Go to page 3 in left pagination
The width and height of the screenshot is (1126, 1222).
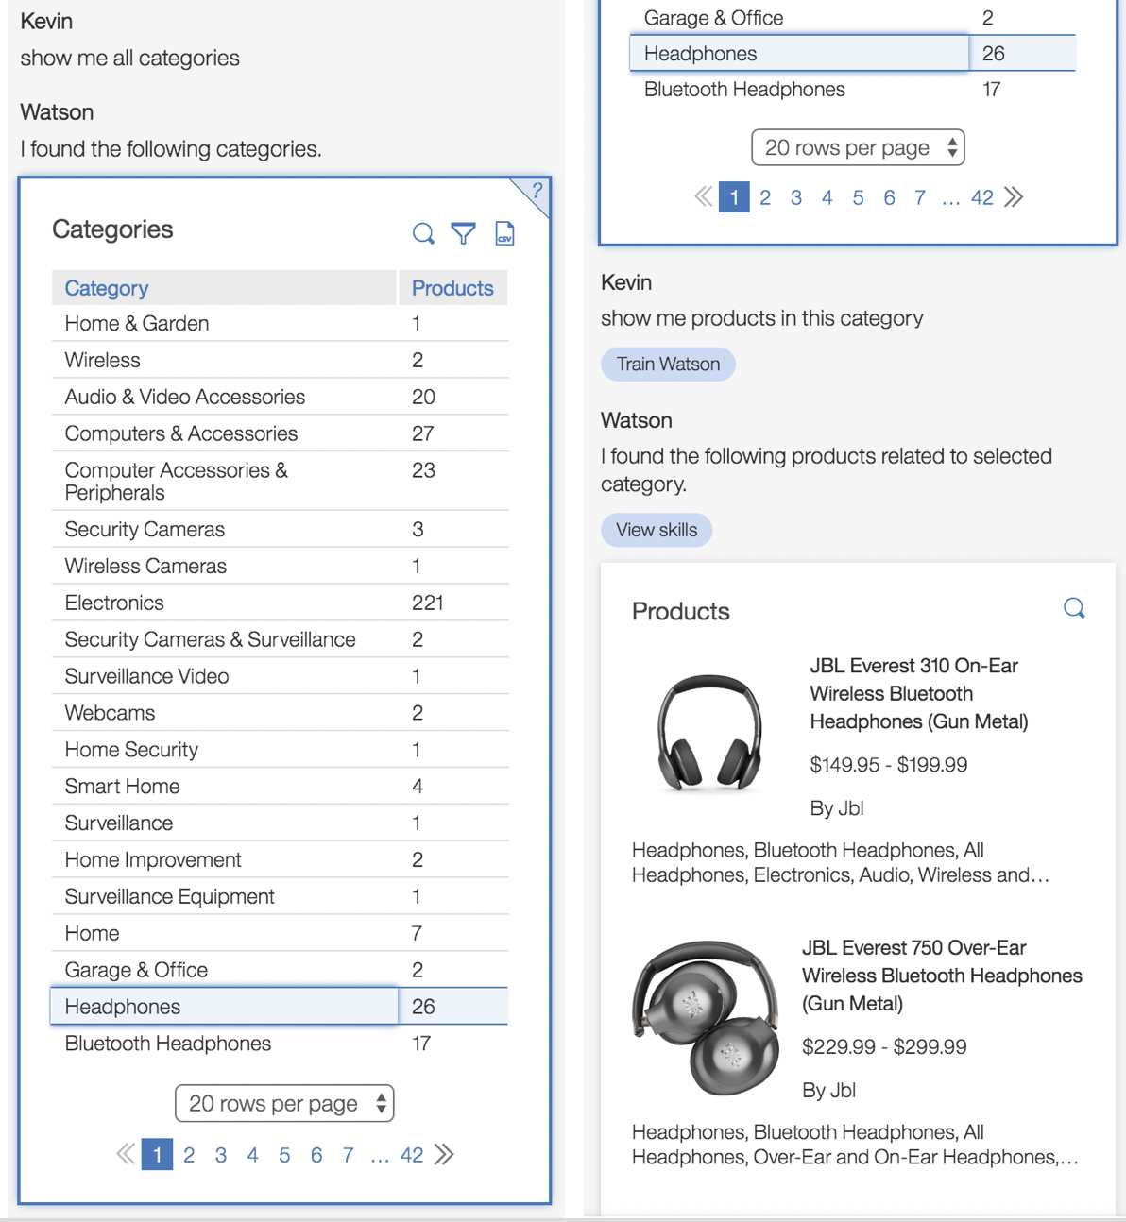[x=221, y=1155]
